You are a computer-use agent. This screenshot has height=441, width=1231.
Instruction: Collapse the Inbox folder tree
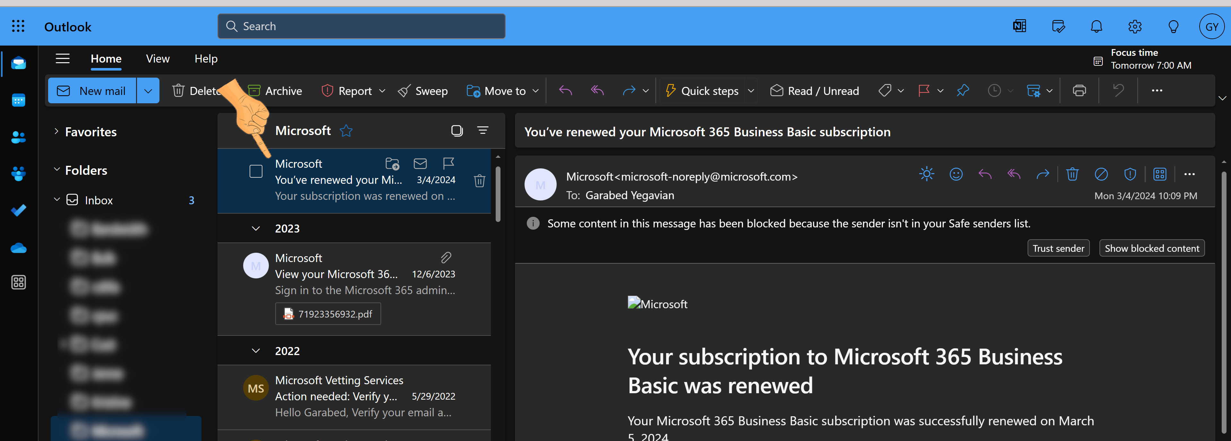click(x=56, y=200)
